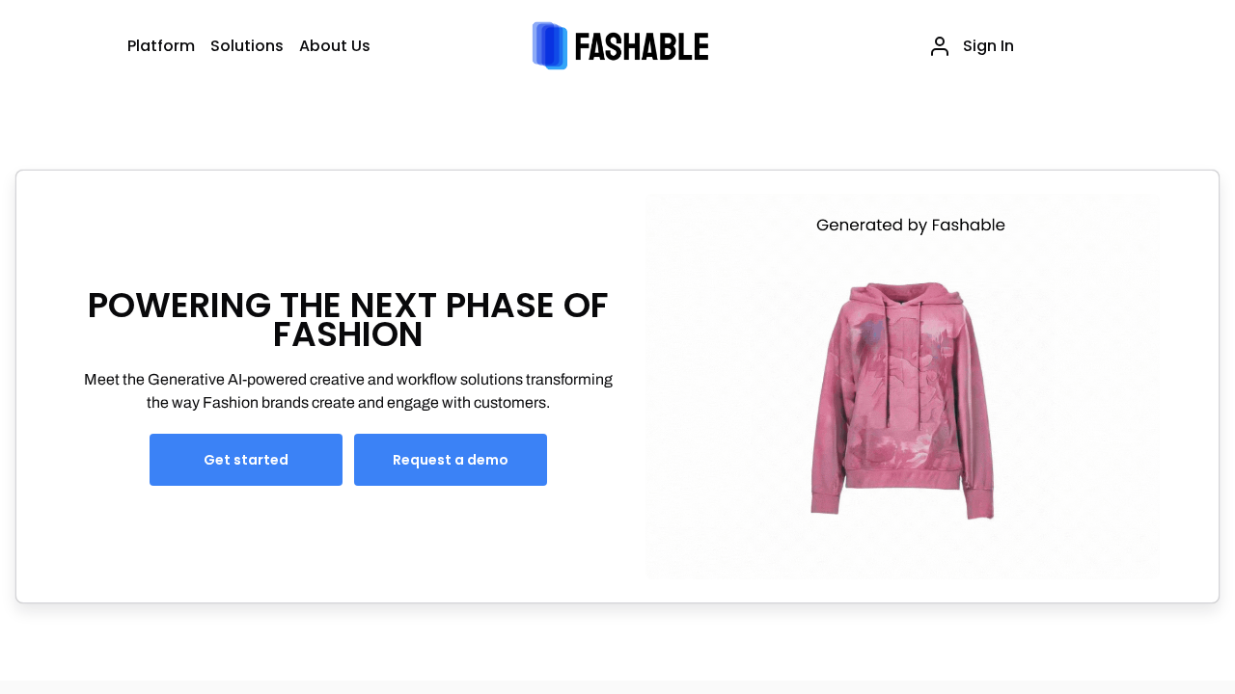Click the Get started button
Viewport: 1235px width, 694px height.
click(246, 460)
